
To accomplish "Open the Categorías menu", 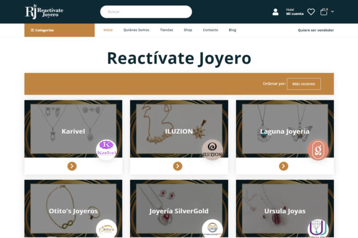I will coord(60,30).
